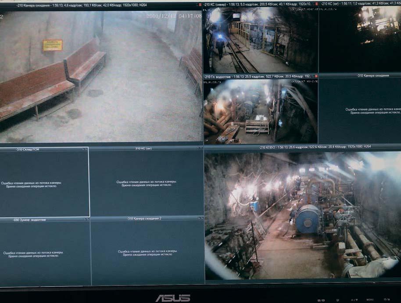Click red icon on -210 КС (север) header
This screenshot has width=401, height=303.
316,4
